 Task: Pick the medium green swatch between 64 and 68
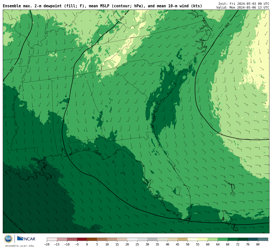pyautogui.click(x=223, y=239)
